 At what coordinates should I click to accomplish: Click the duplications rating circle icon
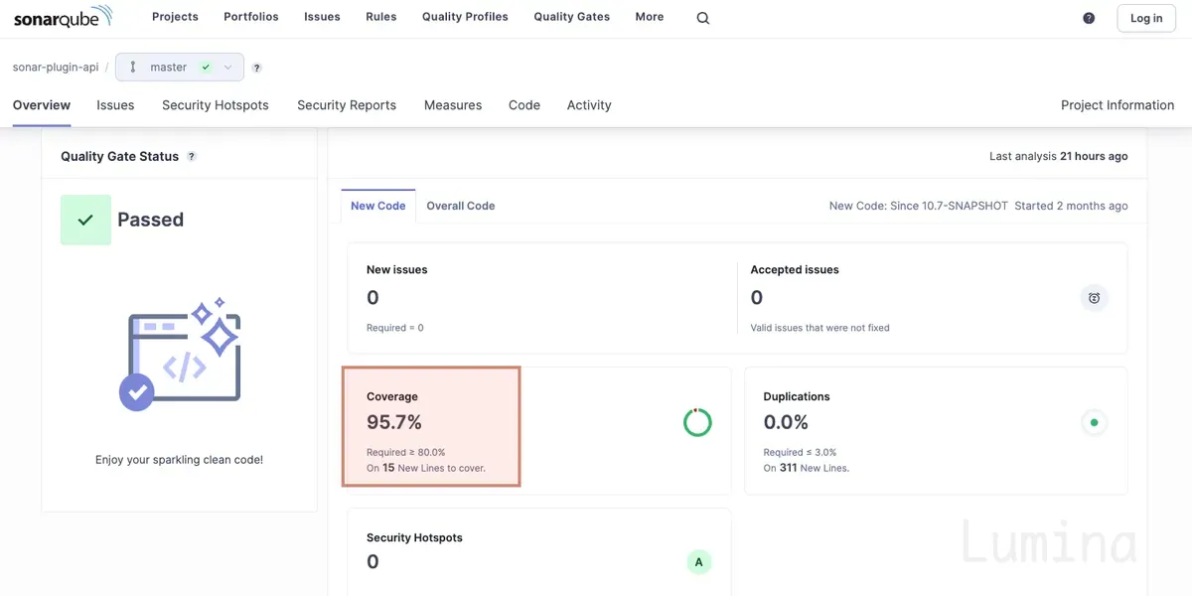(x=1094, y=422)
